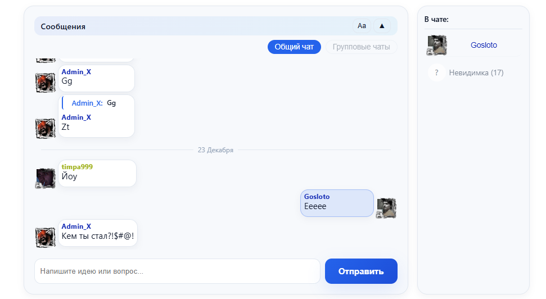546x299 pixels.
Task: Click Gosloto avatar in В чате list
Action: pos(437,46)
